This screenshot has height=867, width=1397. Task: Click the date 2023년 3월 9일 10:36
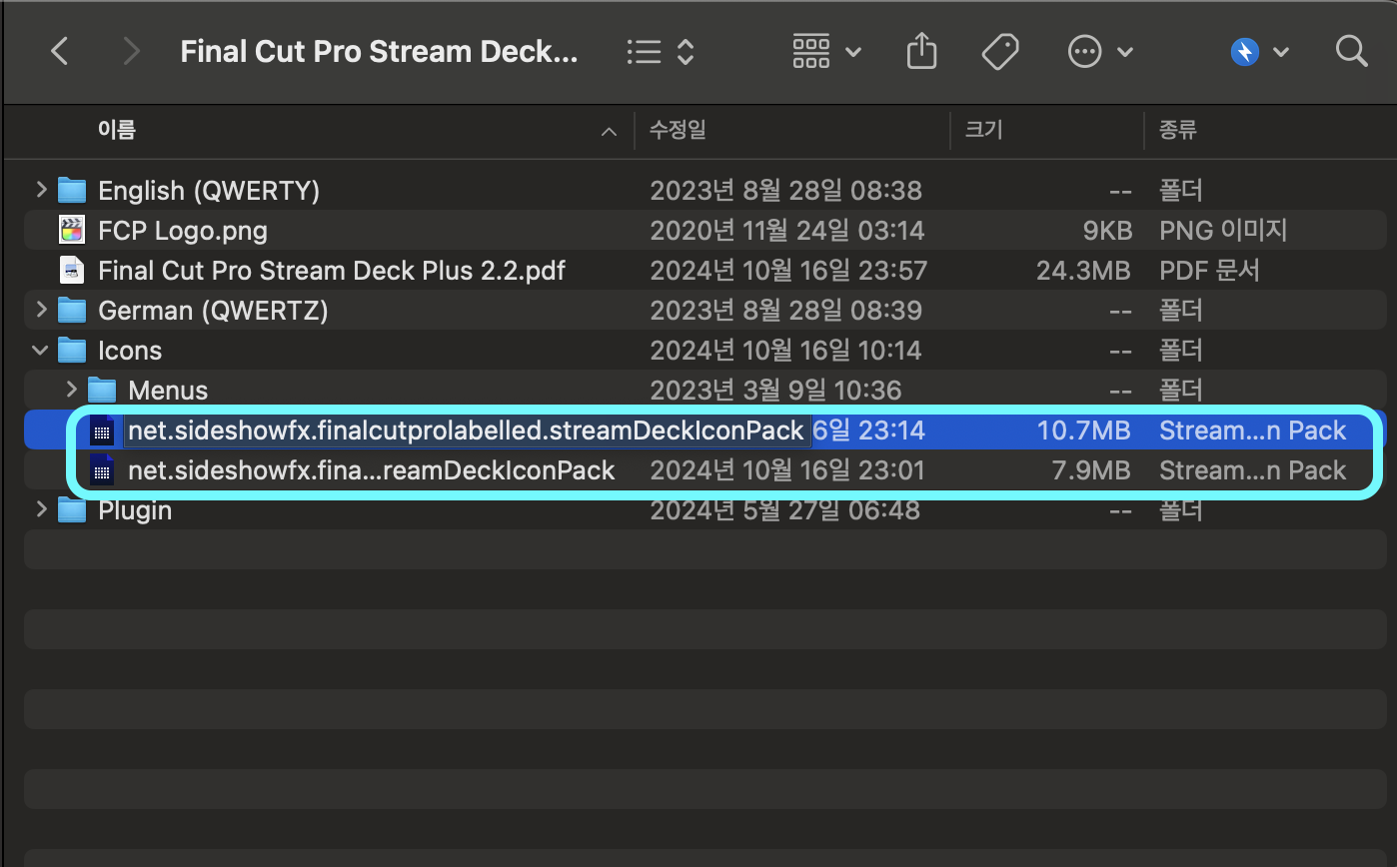pyautogui.click(x=775, y=391)
